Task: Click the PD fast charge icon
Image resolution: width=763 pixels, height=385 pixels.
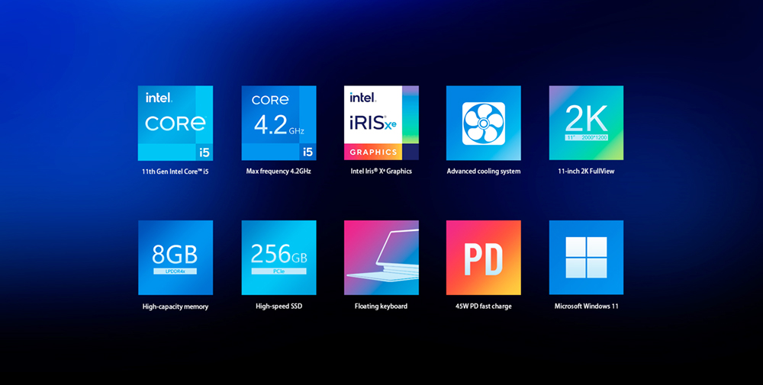Action: point(484,258)
